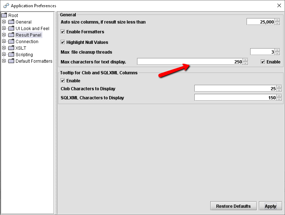
Task: Click the Root folder icon
Action: [4, 15]
